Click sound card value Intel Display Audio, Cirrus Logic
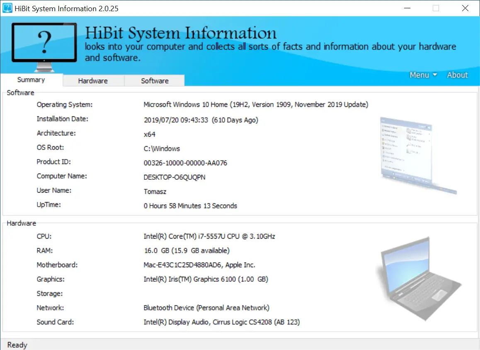 [222, 322]
